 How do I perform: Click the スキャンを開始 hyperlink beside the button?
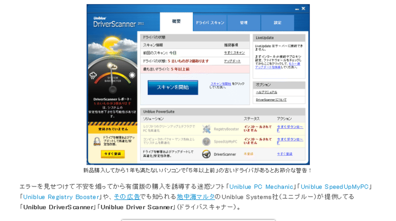(221, 84)
